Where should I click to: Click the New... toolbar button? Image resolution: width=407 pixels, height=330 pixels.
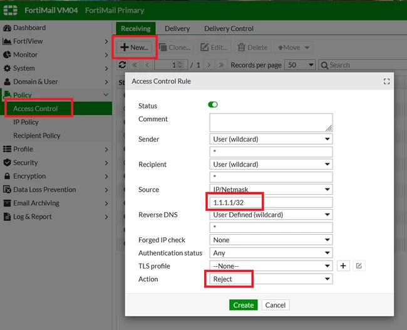click(134, 47)
